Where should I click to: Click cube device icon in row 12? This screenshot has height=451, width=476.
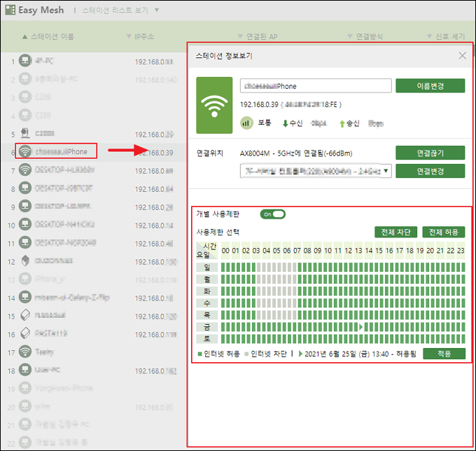pyautogui.click(x=25, y=261)
